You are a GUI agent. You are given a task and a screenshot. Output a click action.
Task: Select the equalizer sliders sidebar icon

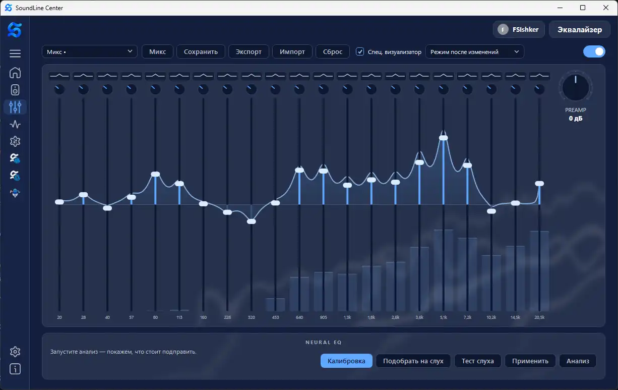[x=15, y=107]
